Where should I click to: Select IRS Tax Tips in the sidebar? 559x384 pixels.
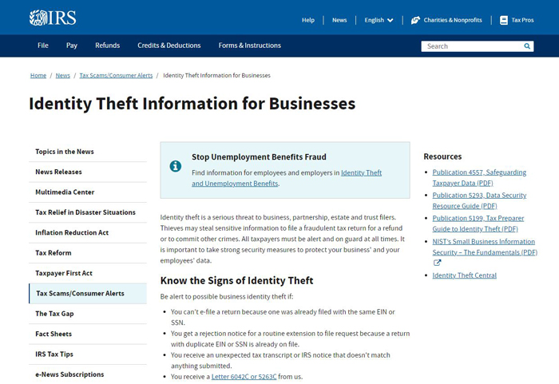[x=88, y=354]
